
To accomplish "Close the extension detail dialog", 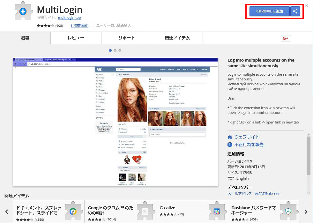I will 307,6.
